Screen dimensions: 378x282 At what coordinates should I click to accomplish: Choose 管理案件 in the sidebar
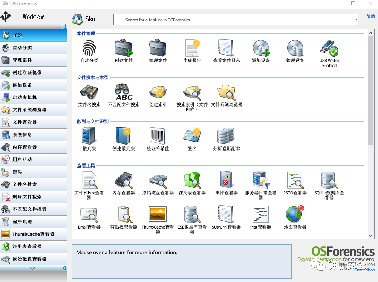click(33, 60)
